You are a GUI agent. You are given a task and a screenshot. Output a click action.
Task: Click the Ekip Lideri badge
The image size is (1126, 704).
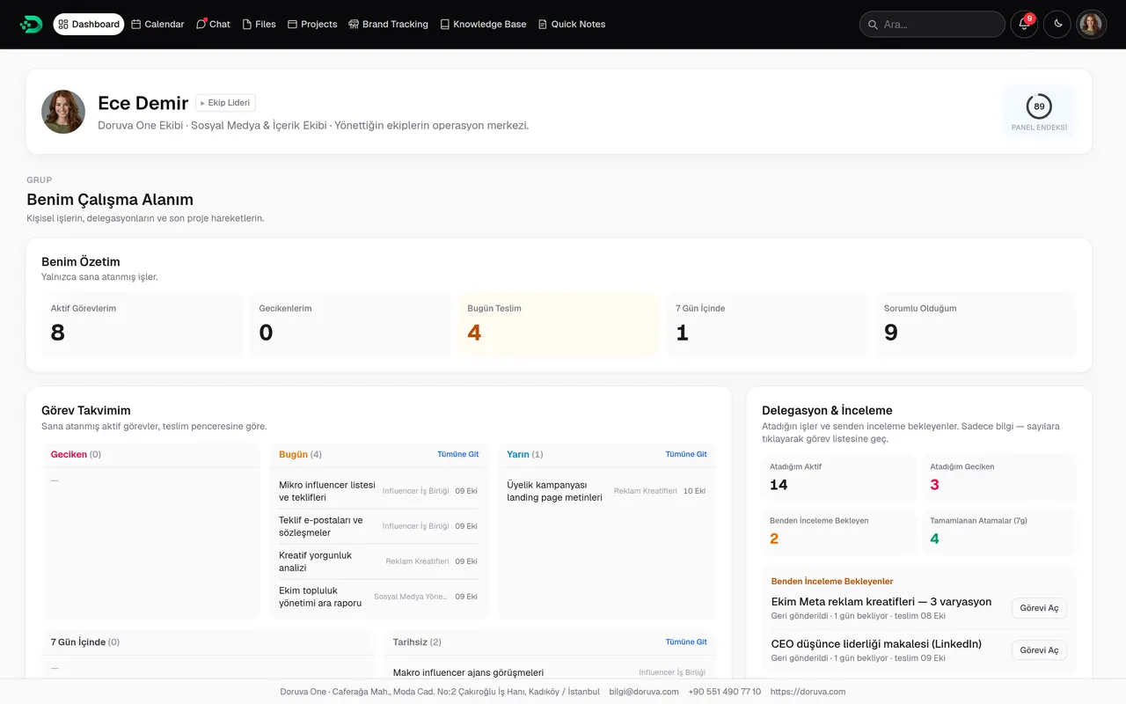point(225,103)
